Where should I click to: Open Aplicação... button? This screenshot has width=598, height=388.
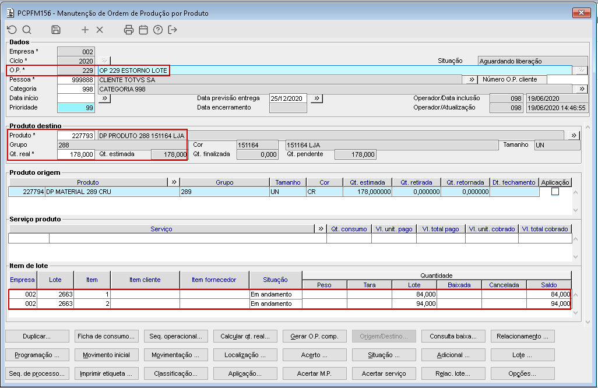(245, 373)
